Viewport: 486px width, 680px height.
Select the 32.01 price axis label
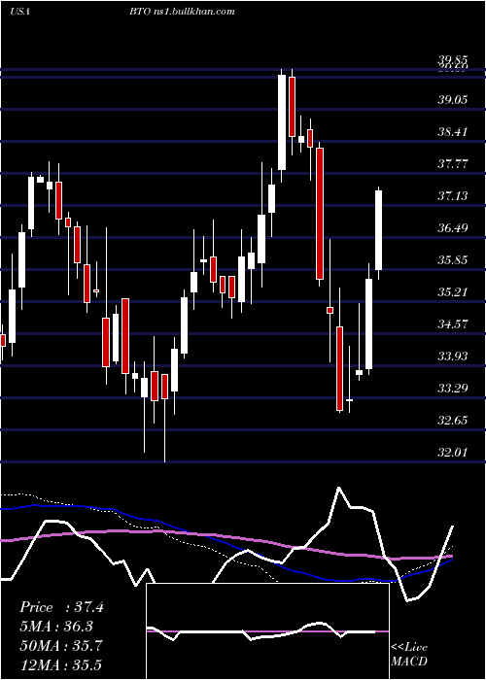(x=453, y=453)
